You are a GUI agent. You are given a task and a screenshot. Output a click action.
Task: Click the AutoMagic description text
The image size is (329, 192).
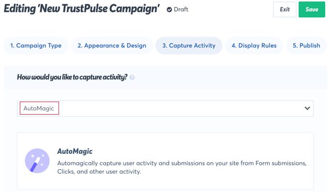pos(182,167)
